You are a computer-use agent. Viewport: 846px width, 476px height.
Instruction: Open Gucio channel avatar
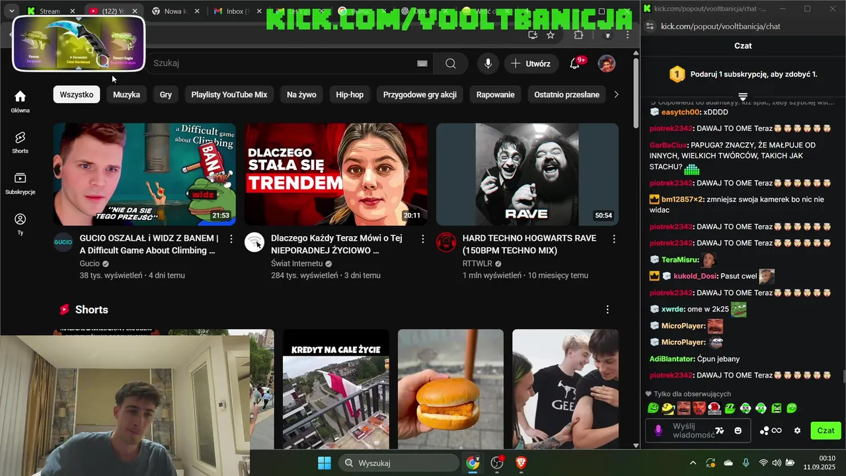63,242
